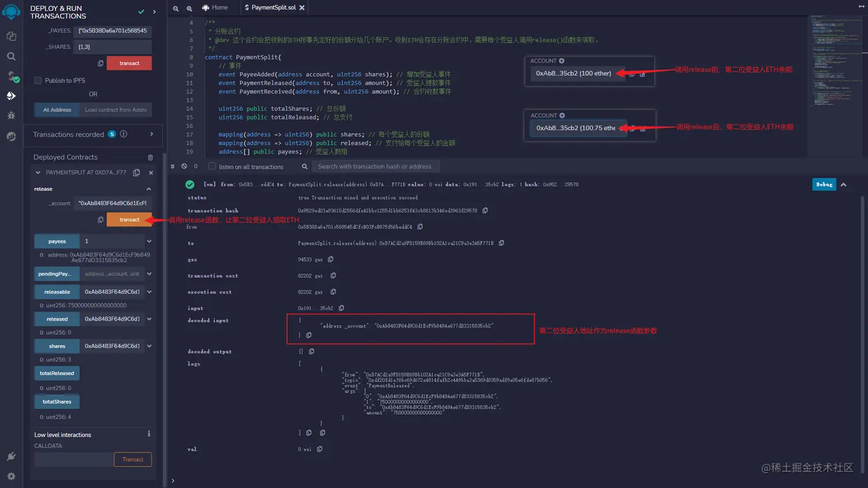Click the At Address button
Image resolution: width=868 pixels, height=488 pixels.
coord(57,110)
